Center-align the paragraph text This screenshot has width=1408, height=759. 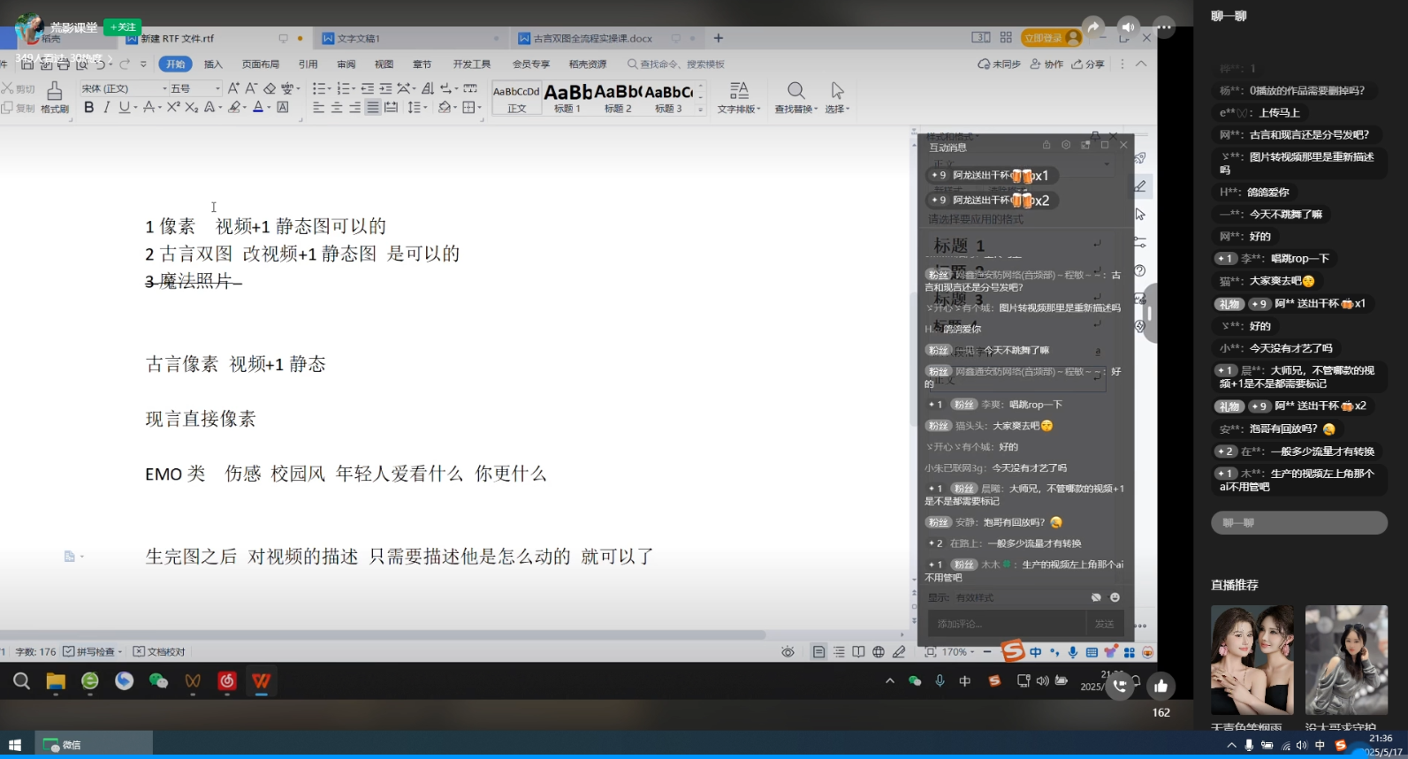click(337, 108)
